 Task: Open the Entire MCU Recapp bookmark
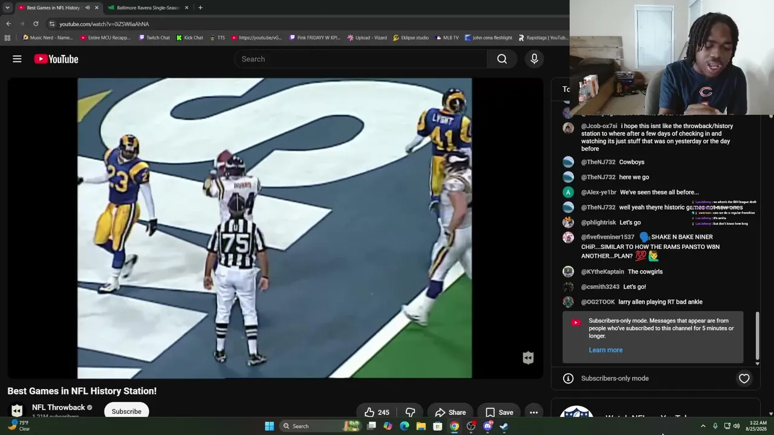(x=105, y=37)
